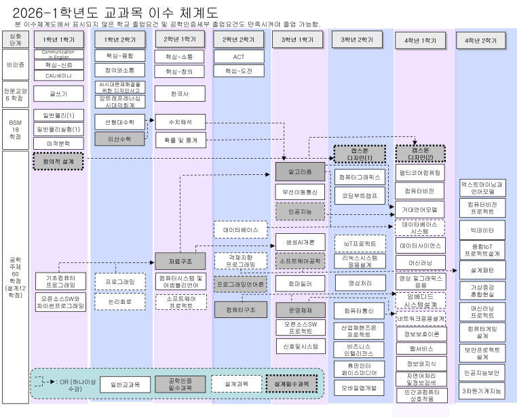Image resolution: width=517 pixels, height=417 pixels.
Task: Select the 머신러닝 course box
Action: coord(420,262)
